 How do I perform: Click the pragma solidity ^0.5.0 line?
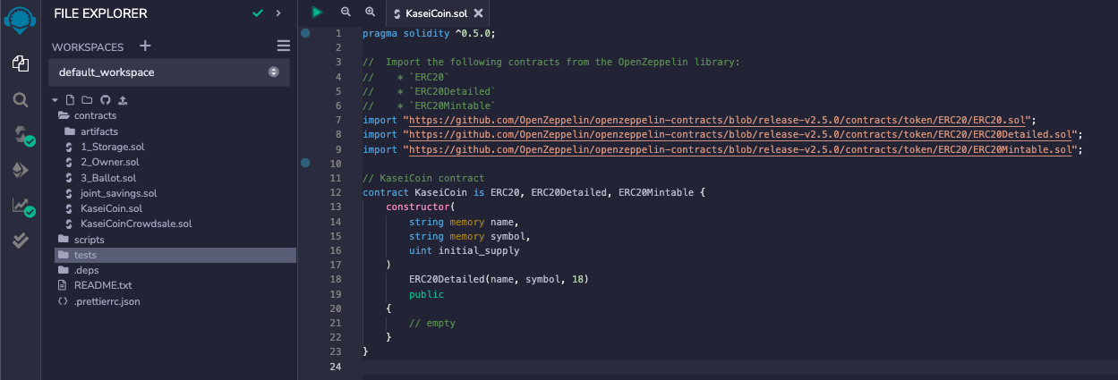pos(428,33)
